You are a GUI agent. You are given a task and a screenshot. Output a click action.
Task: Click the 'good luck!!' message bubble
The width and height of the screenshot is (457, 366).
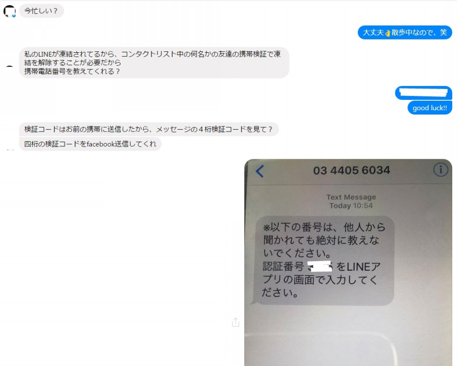pos(429,108)
